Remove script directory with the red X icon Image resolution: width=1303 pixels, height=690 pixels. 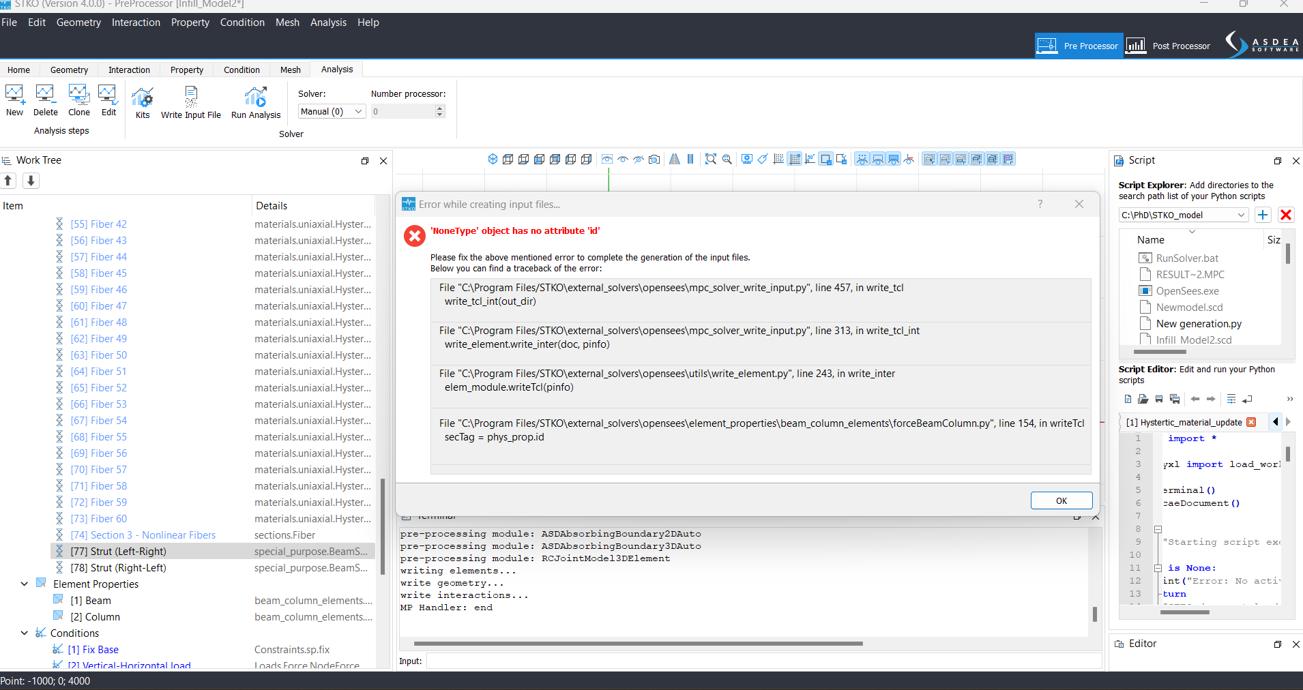tap(1286, 215)
